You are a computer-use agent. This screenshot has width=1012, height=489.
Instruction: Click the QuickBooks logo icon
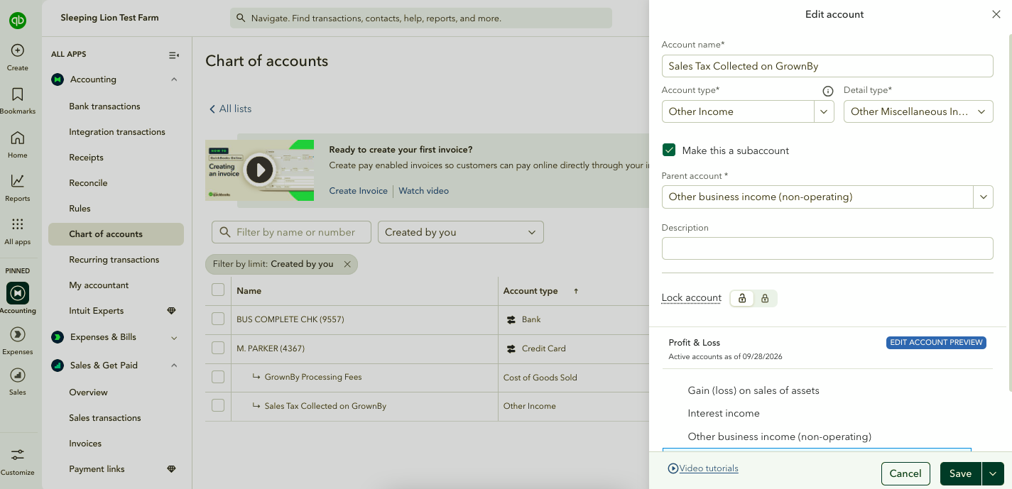click(x=18, y=20)
